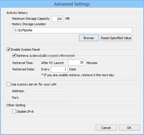Click the proxy Address input field
This screenshot has width=144, height=135.
point(47,91)
